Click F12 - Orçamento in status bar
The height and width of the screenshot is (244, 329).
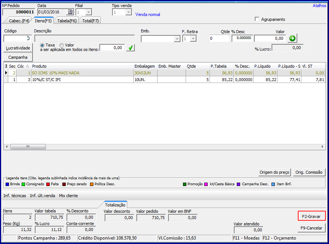point(279,238)
